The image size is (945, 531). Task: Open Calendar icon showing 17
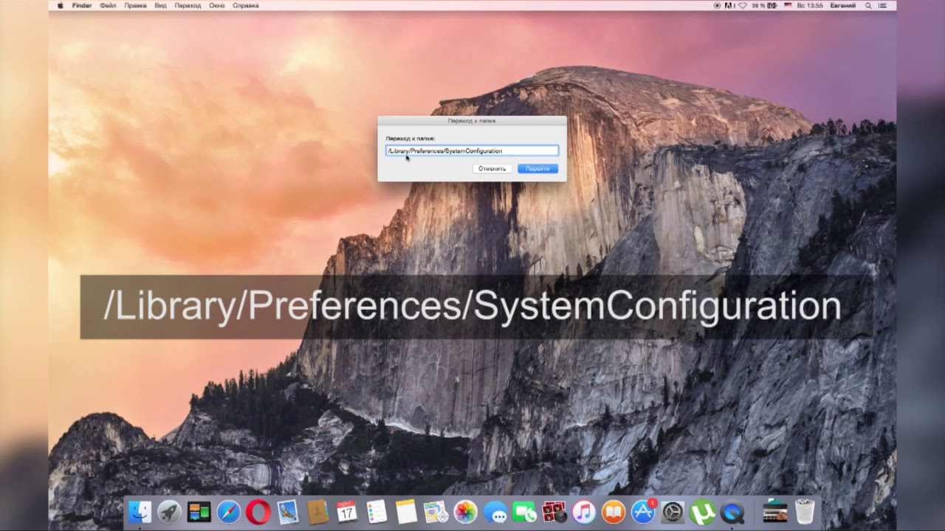click(x=347, y=511)
